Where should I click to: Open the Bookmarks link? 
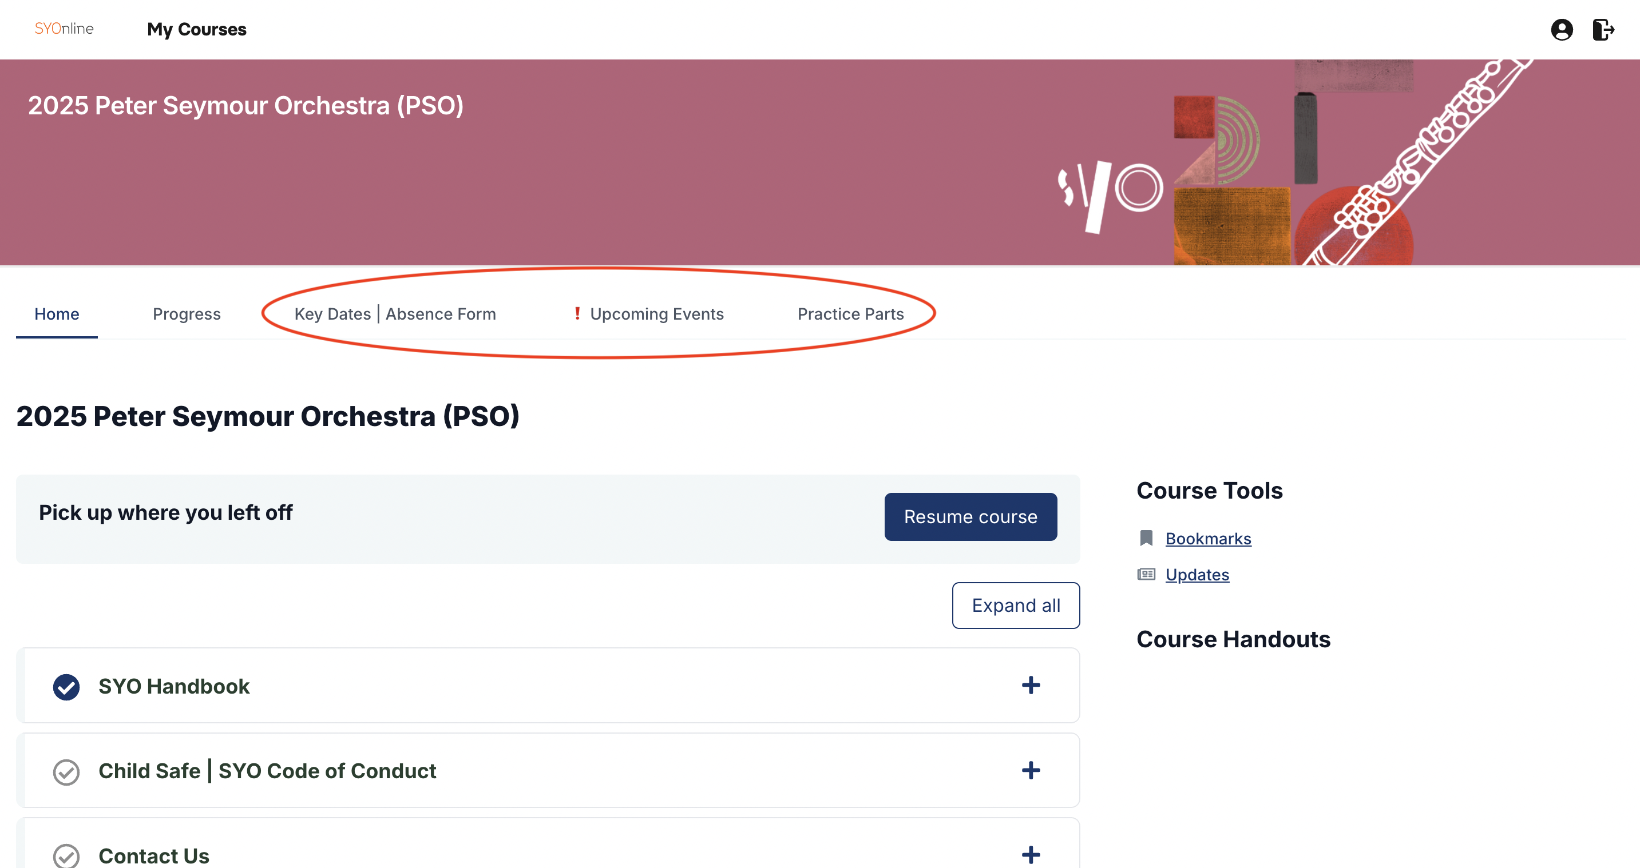point(1208,539)
